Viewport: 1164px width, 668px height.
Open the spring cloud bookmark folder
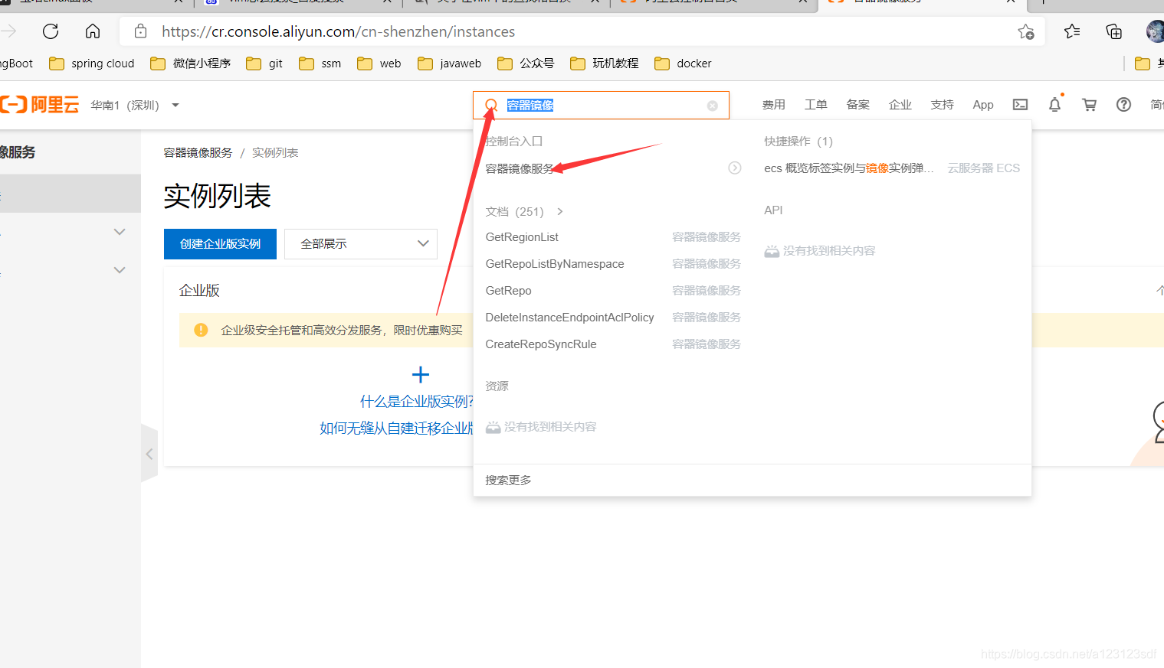coord(92,64)
